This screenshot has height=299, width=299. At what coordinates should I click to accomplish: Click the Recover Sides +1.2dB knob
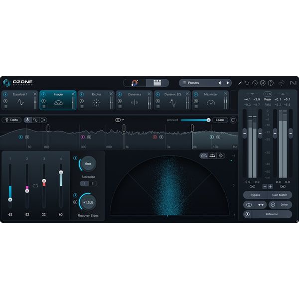tap(88, 202)
